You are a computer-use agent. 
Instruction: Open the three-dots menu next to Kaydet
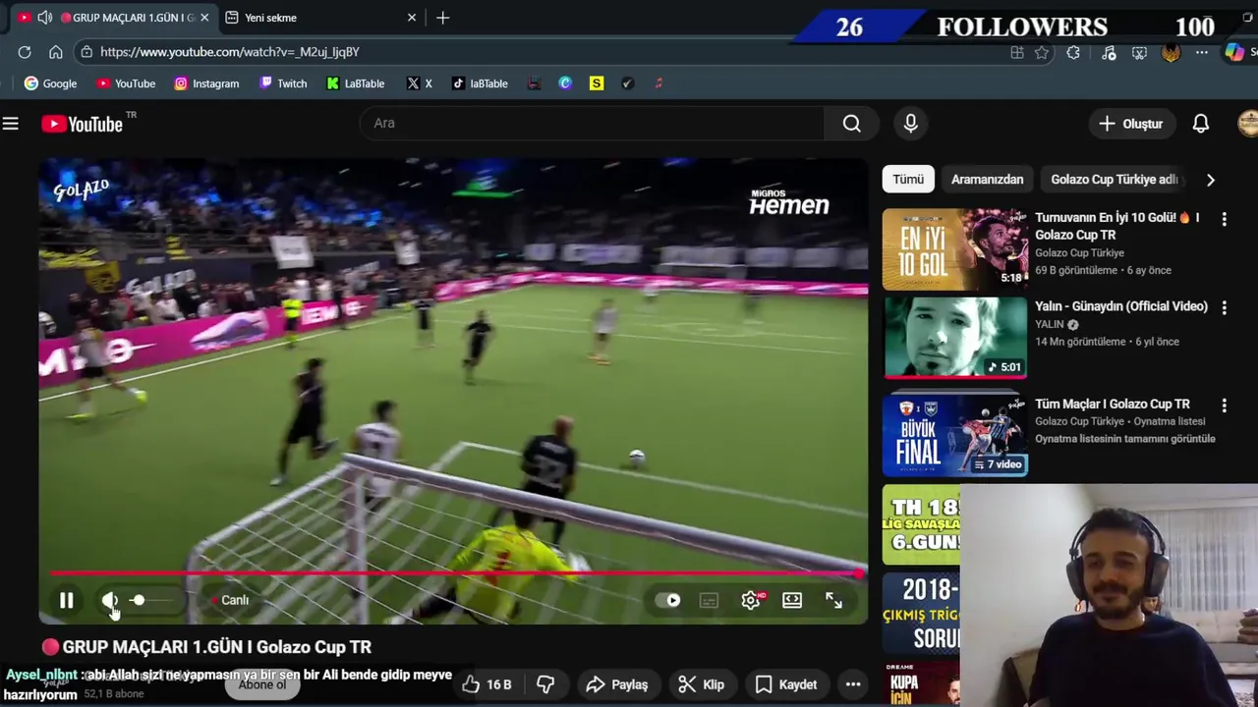coord(852,684)
